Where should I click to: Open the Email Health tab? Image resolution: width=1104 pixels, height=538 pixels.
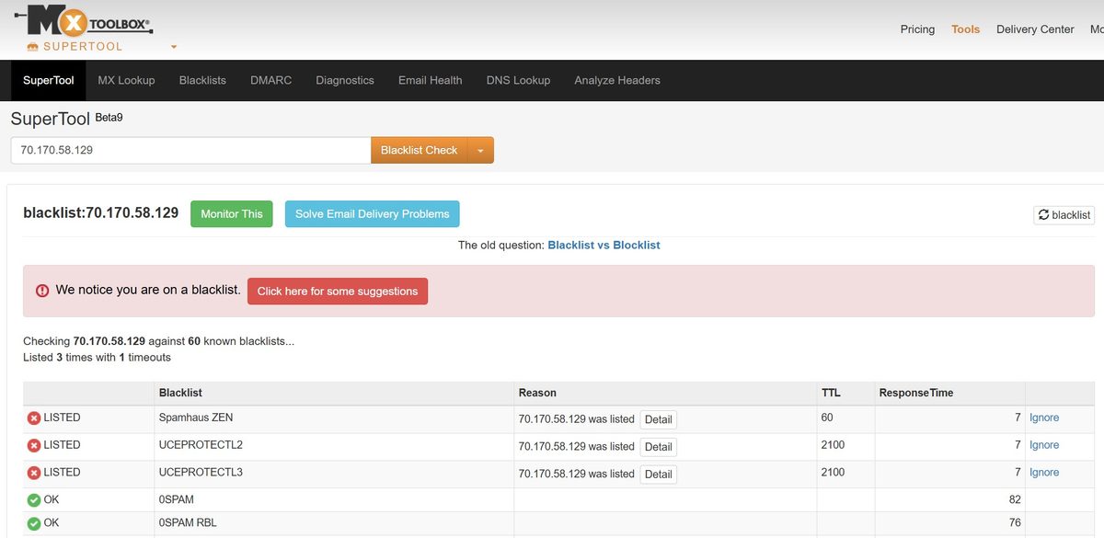point(431,80)
